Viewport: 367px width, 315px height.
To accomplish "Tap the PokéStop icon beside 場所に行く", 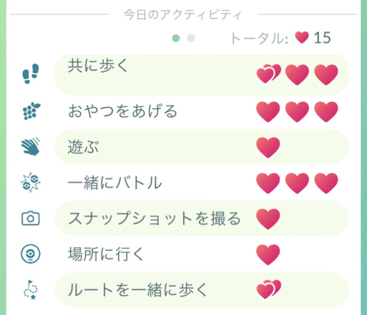I will (30, 254).
